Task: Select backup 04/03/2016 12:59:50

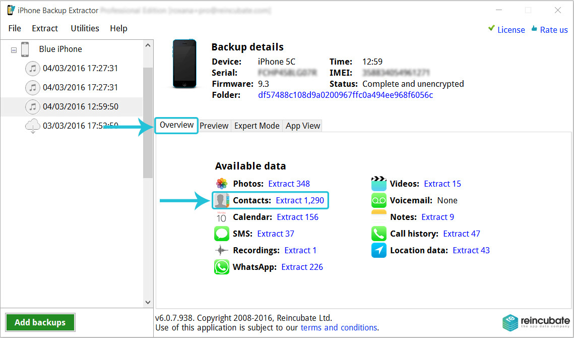Action: click(81, 106)
